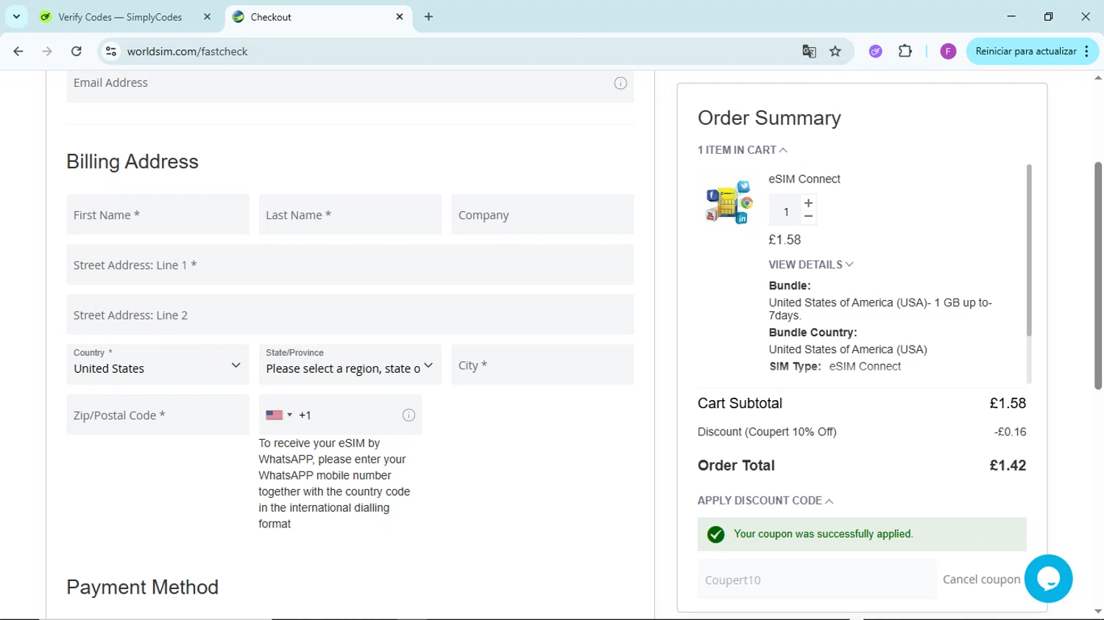Switch to Verify Codes — SimplyCodes tab
This screenshot has width=1104, height=620.
[119, 17]
